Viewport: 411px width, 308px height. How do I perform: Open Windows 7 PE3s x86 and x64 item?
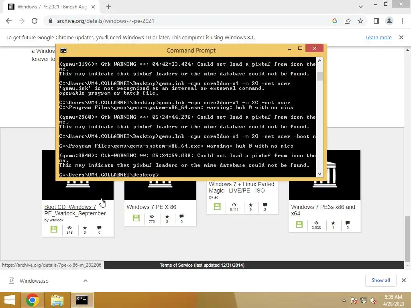[x=323, y=210]
